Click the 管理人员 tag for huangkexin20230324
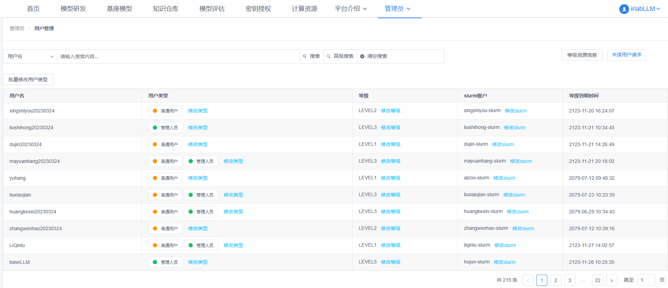The height and width of the screenshot is (288, 668). tap(201, 212)
